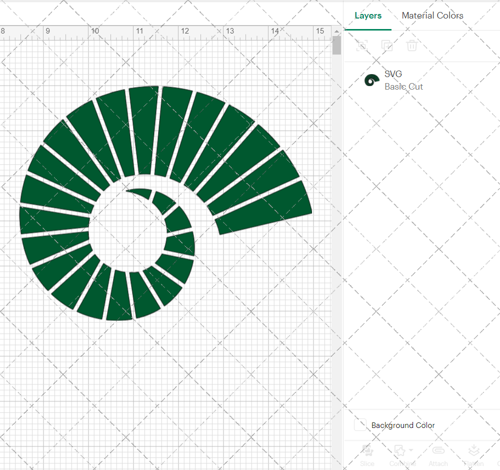Click the vertical scrollbar thumb
This screenshot has width=500, height=470.
click(336, 46)
